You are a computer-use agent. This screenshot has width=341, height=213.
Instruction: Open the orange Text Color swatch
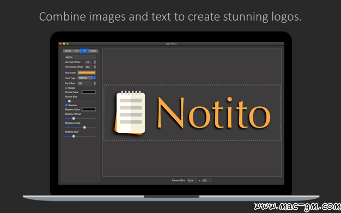click(87, 72)
